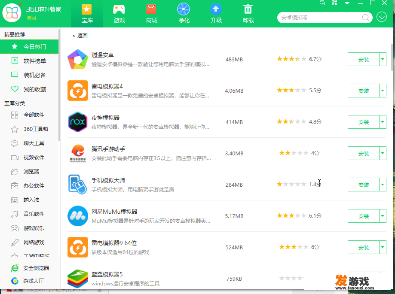Open the 宝库 tab
The image size is (395, 294).
[x=87, y=14]
